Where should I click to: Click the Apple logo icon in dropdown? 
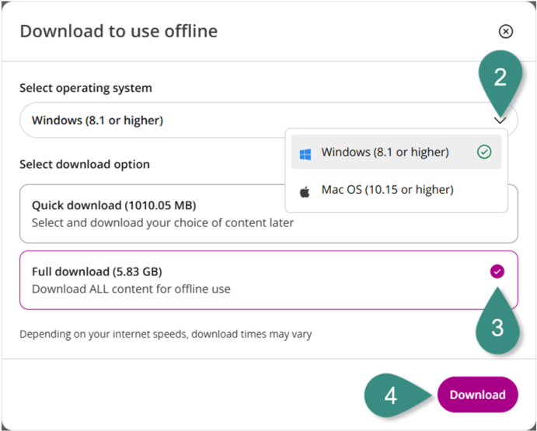point(306,190)
